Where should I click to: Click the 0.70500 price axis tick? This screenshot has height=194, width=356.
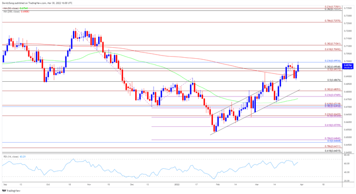pyautogui.click(x=348, y=54)
